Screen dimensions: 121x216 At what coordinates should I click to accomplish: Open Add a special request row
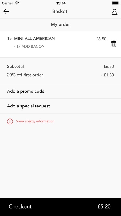[x=61, y=106]
